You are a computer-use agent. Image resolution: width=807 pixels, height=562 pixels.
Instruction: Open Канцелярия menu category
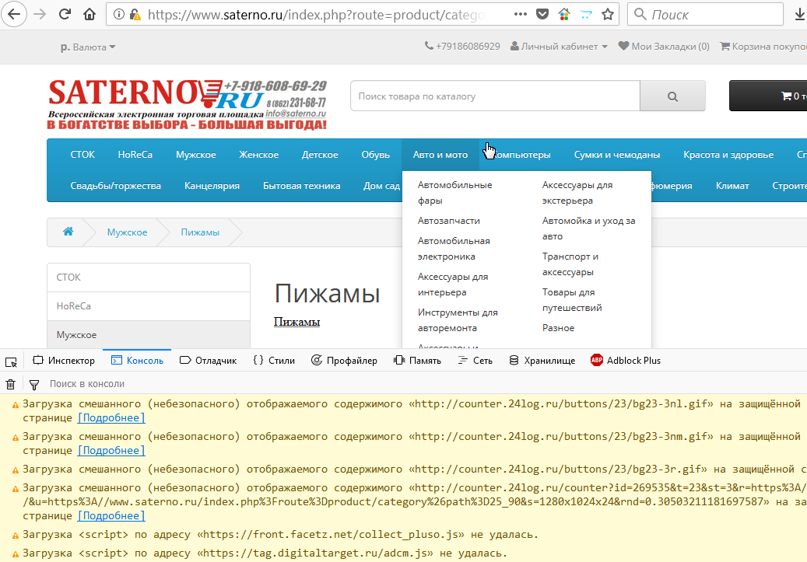[x=212, y=186]
